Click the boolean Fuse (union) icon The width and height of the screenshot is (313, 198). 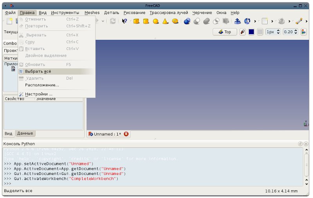[207, 21]
